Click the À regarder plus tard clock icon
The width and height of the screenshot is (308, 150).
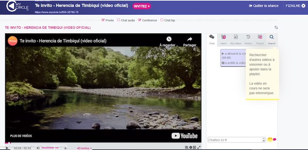[169, 39]
